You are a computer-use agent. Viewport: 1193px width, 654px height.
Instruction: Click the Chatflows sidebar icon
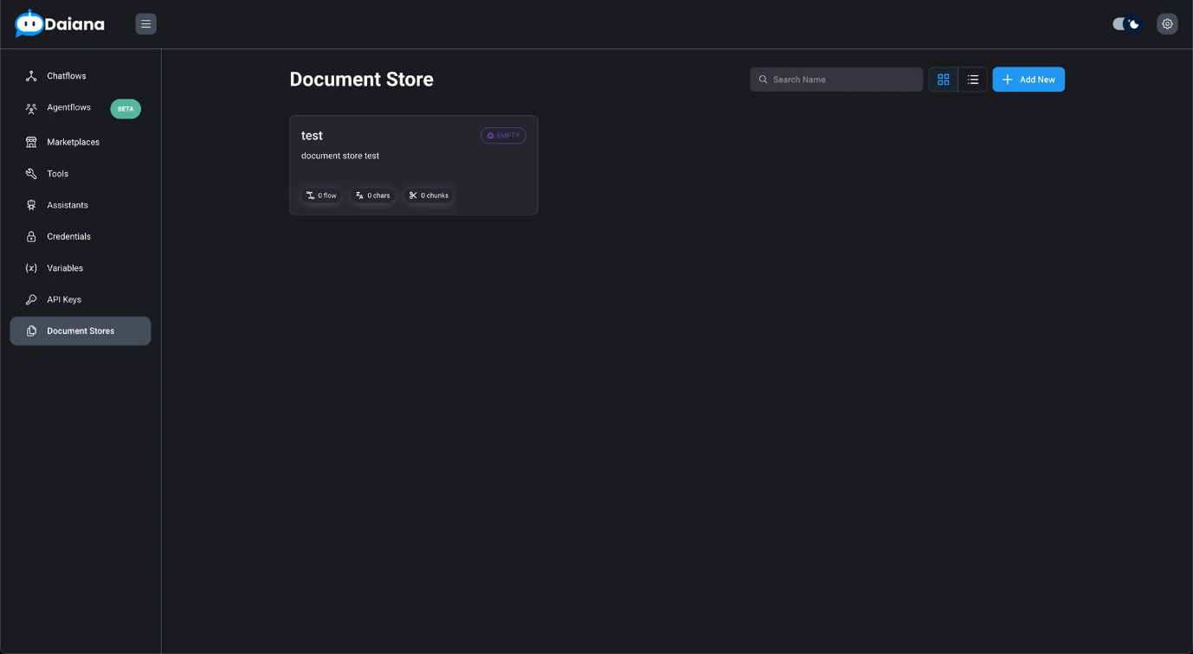pos(31,76)
